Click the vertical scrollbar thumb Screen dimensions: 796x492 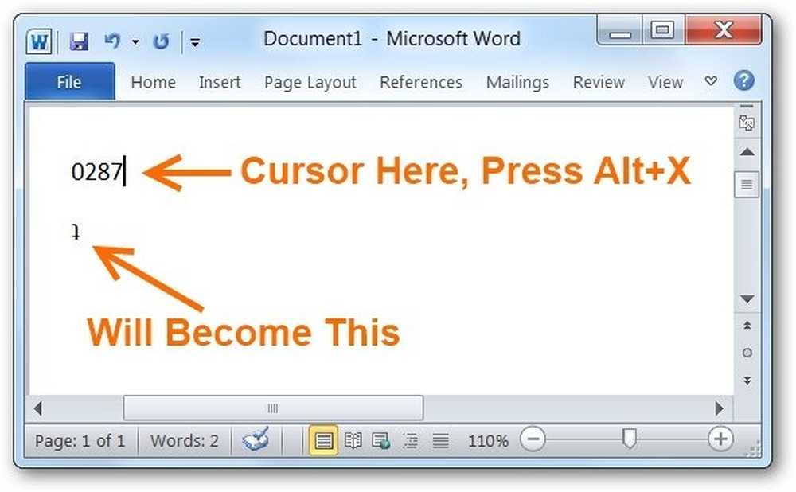coord(747,185)
